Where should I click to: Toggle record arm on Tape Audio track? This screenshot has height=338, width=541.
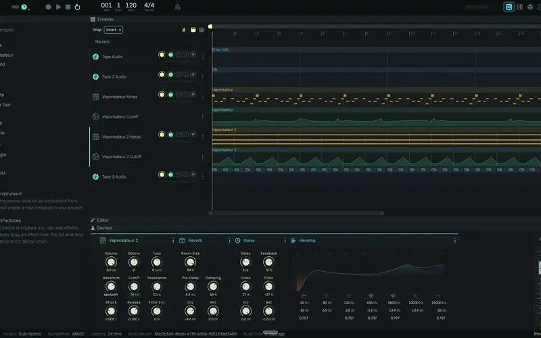point(193,55)
